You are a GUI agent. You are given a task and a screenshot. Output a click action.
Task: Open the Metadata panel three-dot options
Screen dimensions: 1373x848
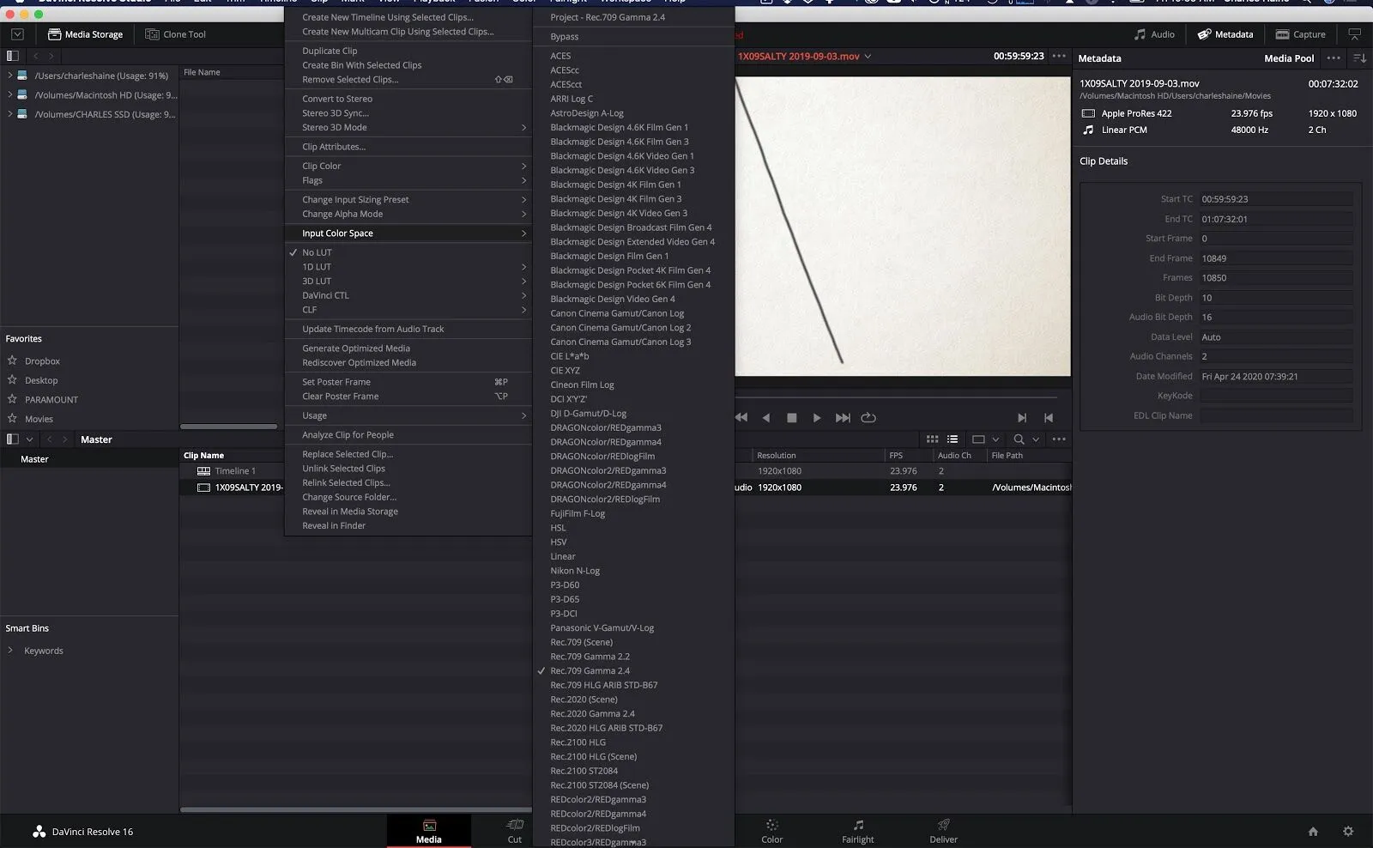(1333, 58)
